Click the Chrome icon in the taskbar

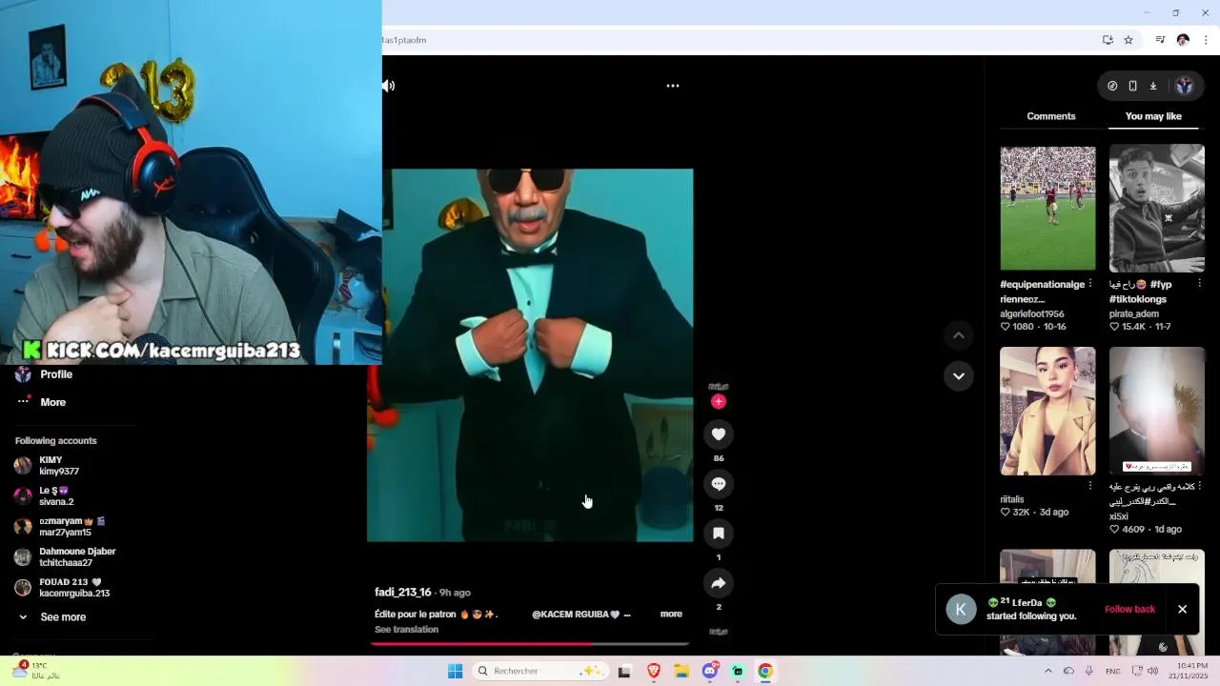tap(764, 671)
